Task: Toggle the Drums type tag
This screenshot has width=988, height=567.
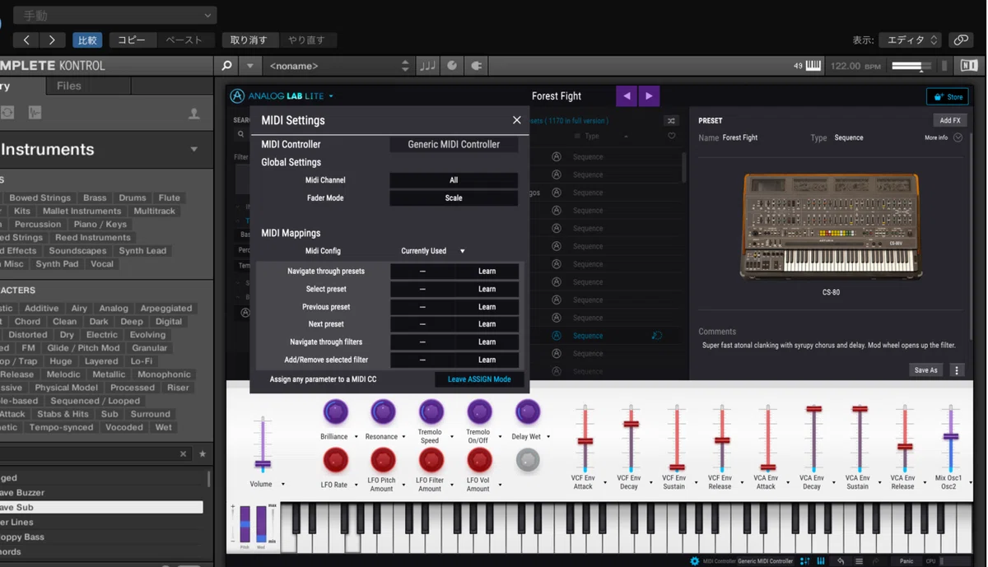Action: 133,198
